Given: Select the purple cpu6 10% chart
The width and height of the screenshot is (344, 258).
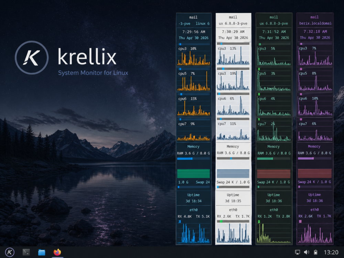Looking at the screenshot, I should point(315,106).
